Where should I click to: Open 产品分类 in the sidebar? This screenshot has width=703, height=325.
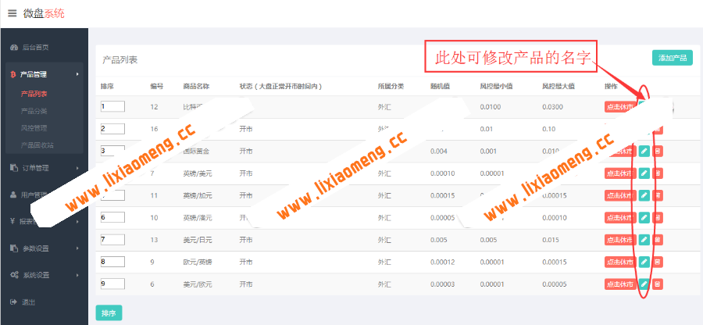coord(34,111)
